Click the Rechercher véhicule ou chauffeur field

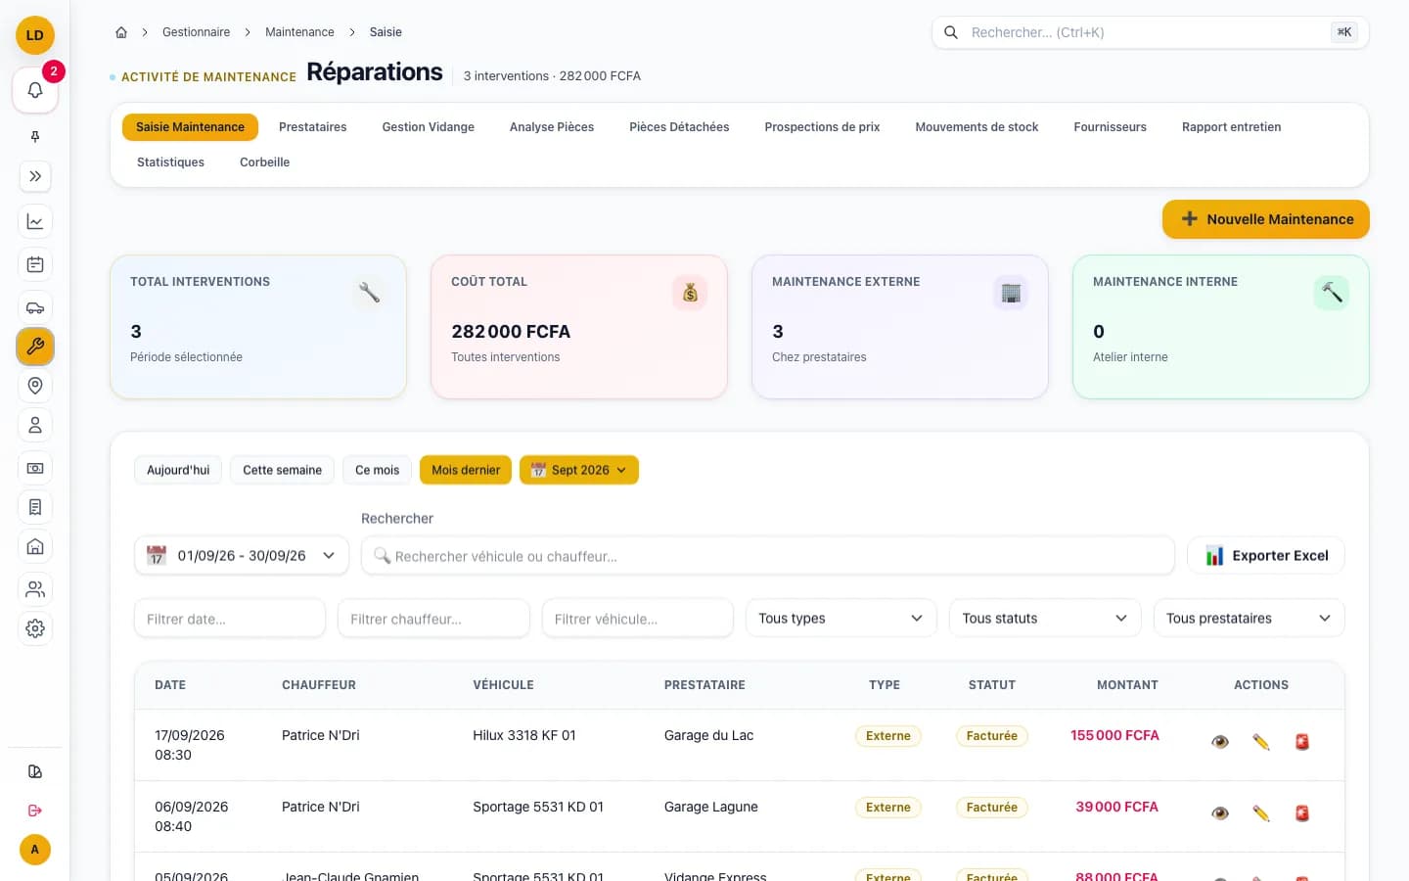coord(768,556)
